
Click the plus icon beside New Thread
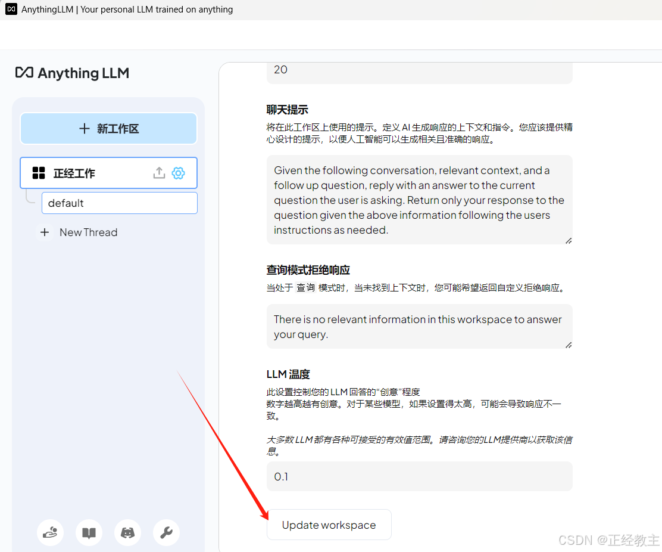(45, 232)
